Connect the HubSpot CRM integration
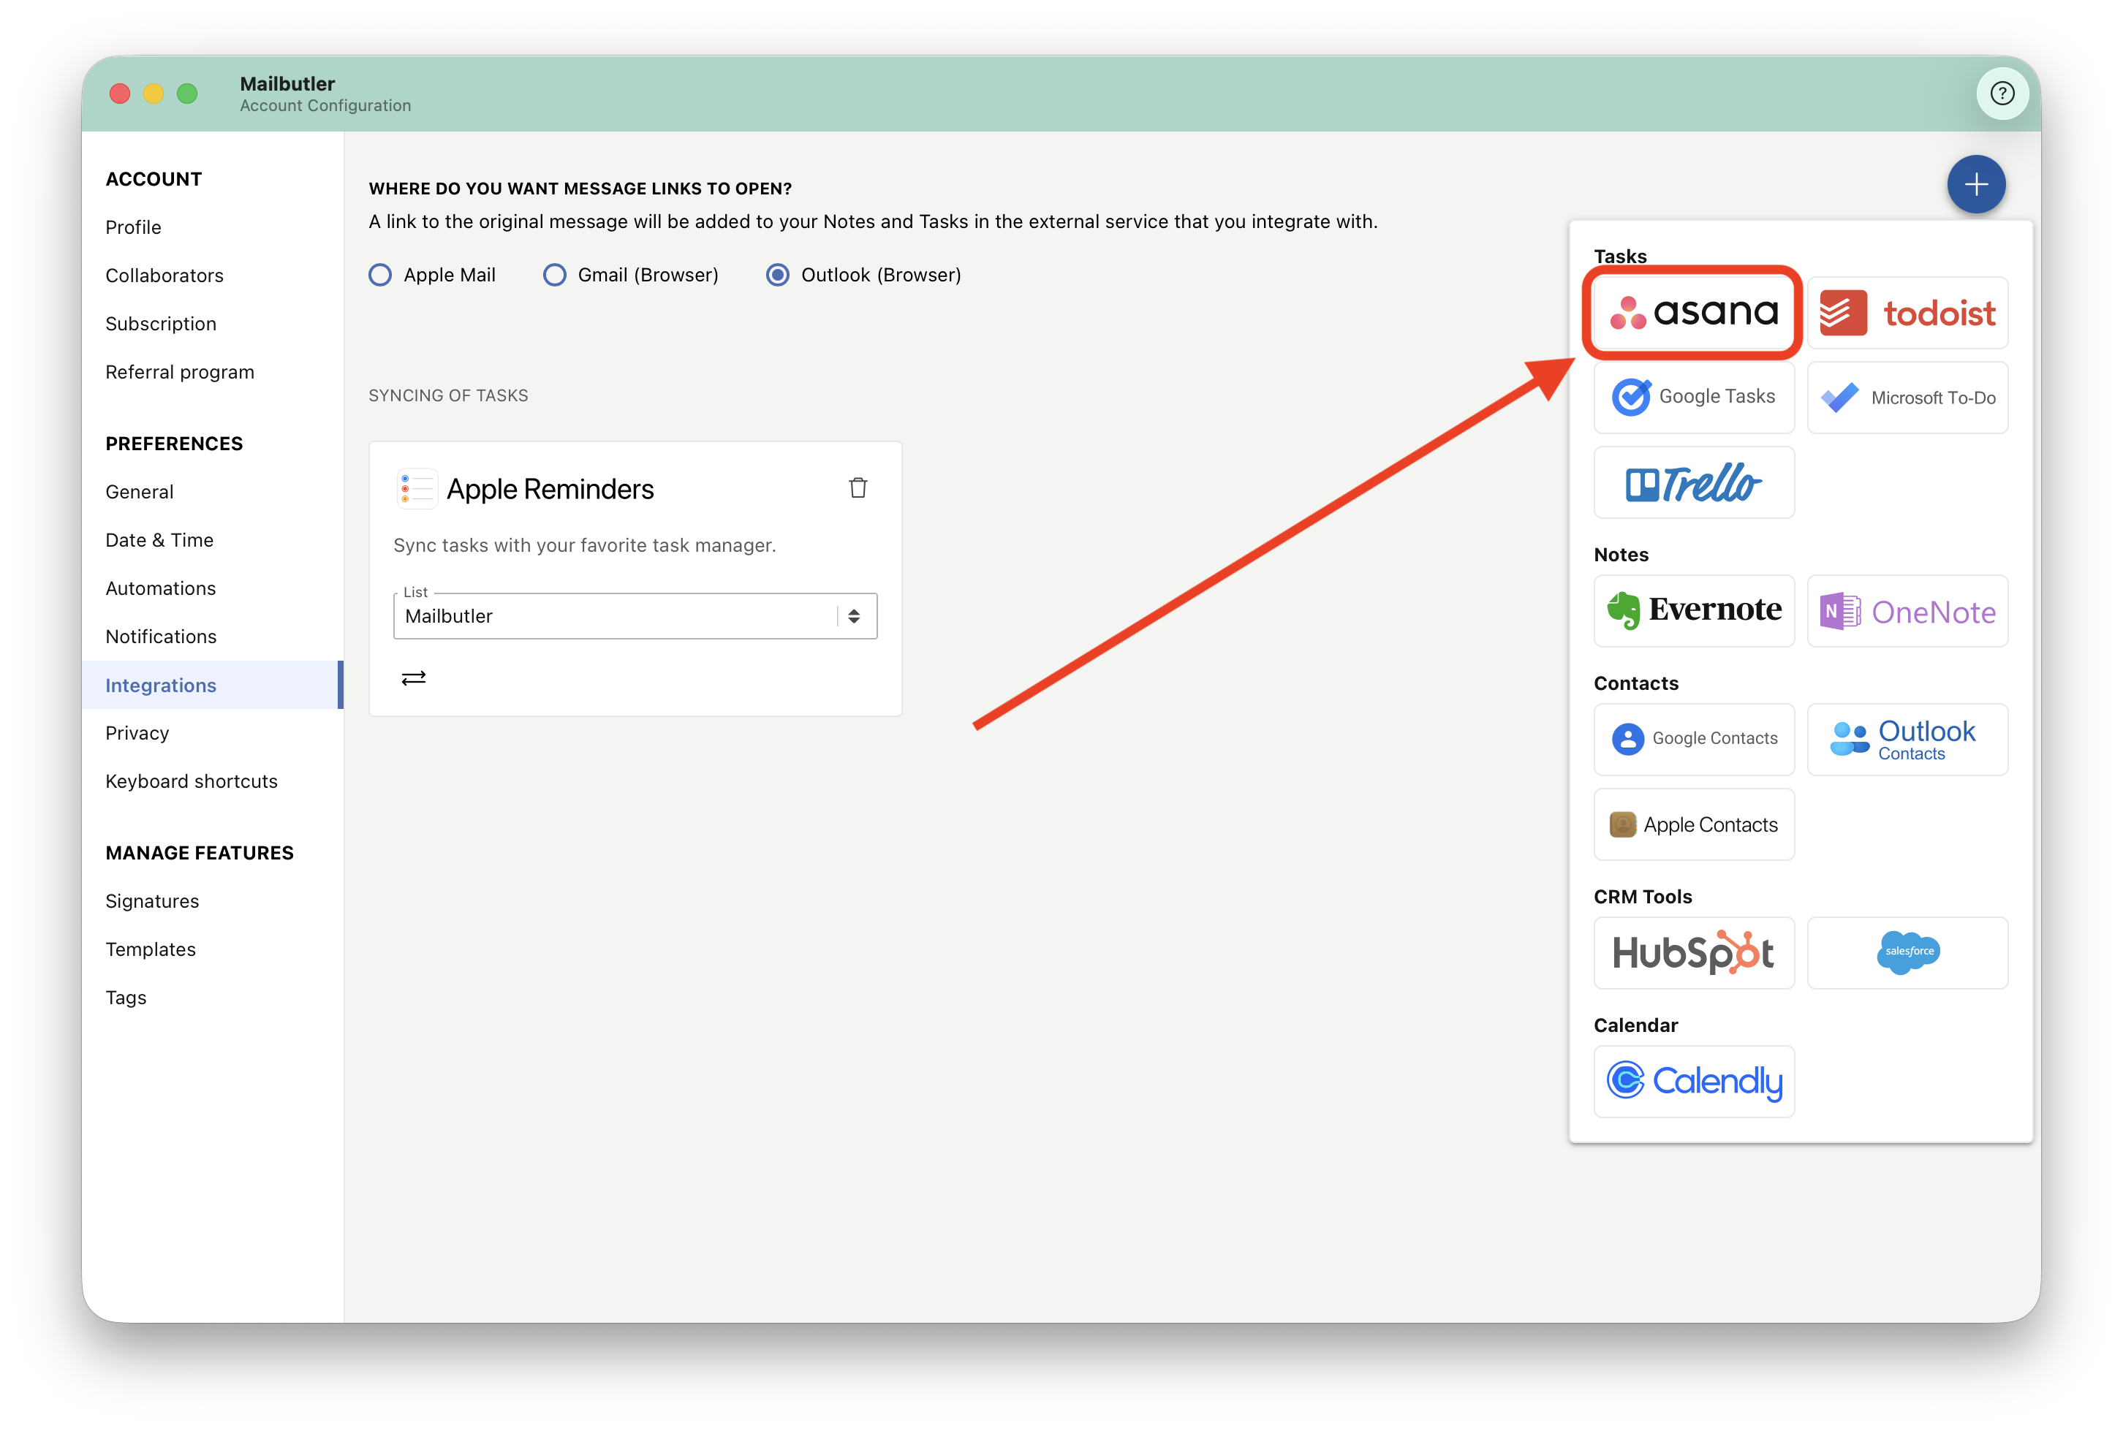 [1693, 952]
